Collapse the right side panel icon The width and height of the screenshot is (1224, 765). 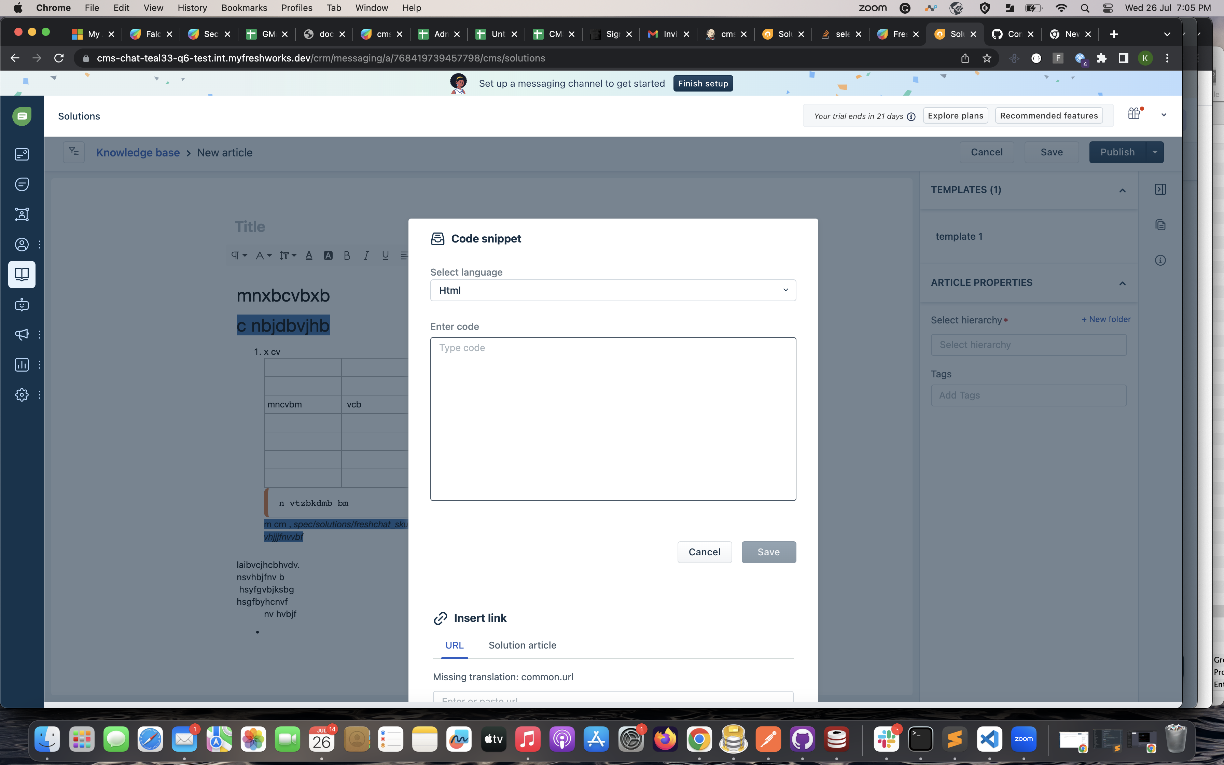click(1160, 189)
